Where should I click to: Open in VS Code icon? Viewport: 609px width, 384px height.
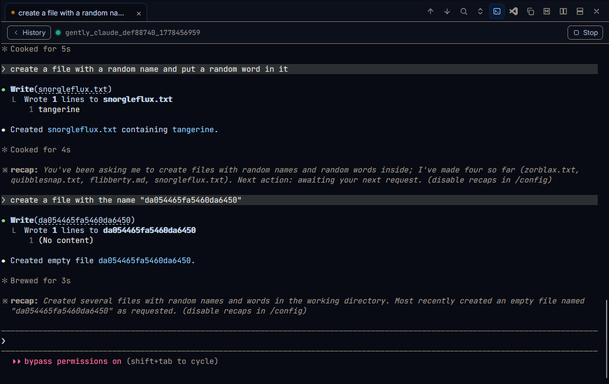tap(514, 12)
